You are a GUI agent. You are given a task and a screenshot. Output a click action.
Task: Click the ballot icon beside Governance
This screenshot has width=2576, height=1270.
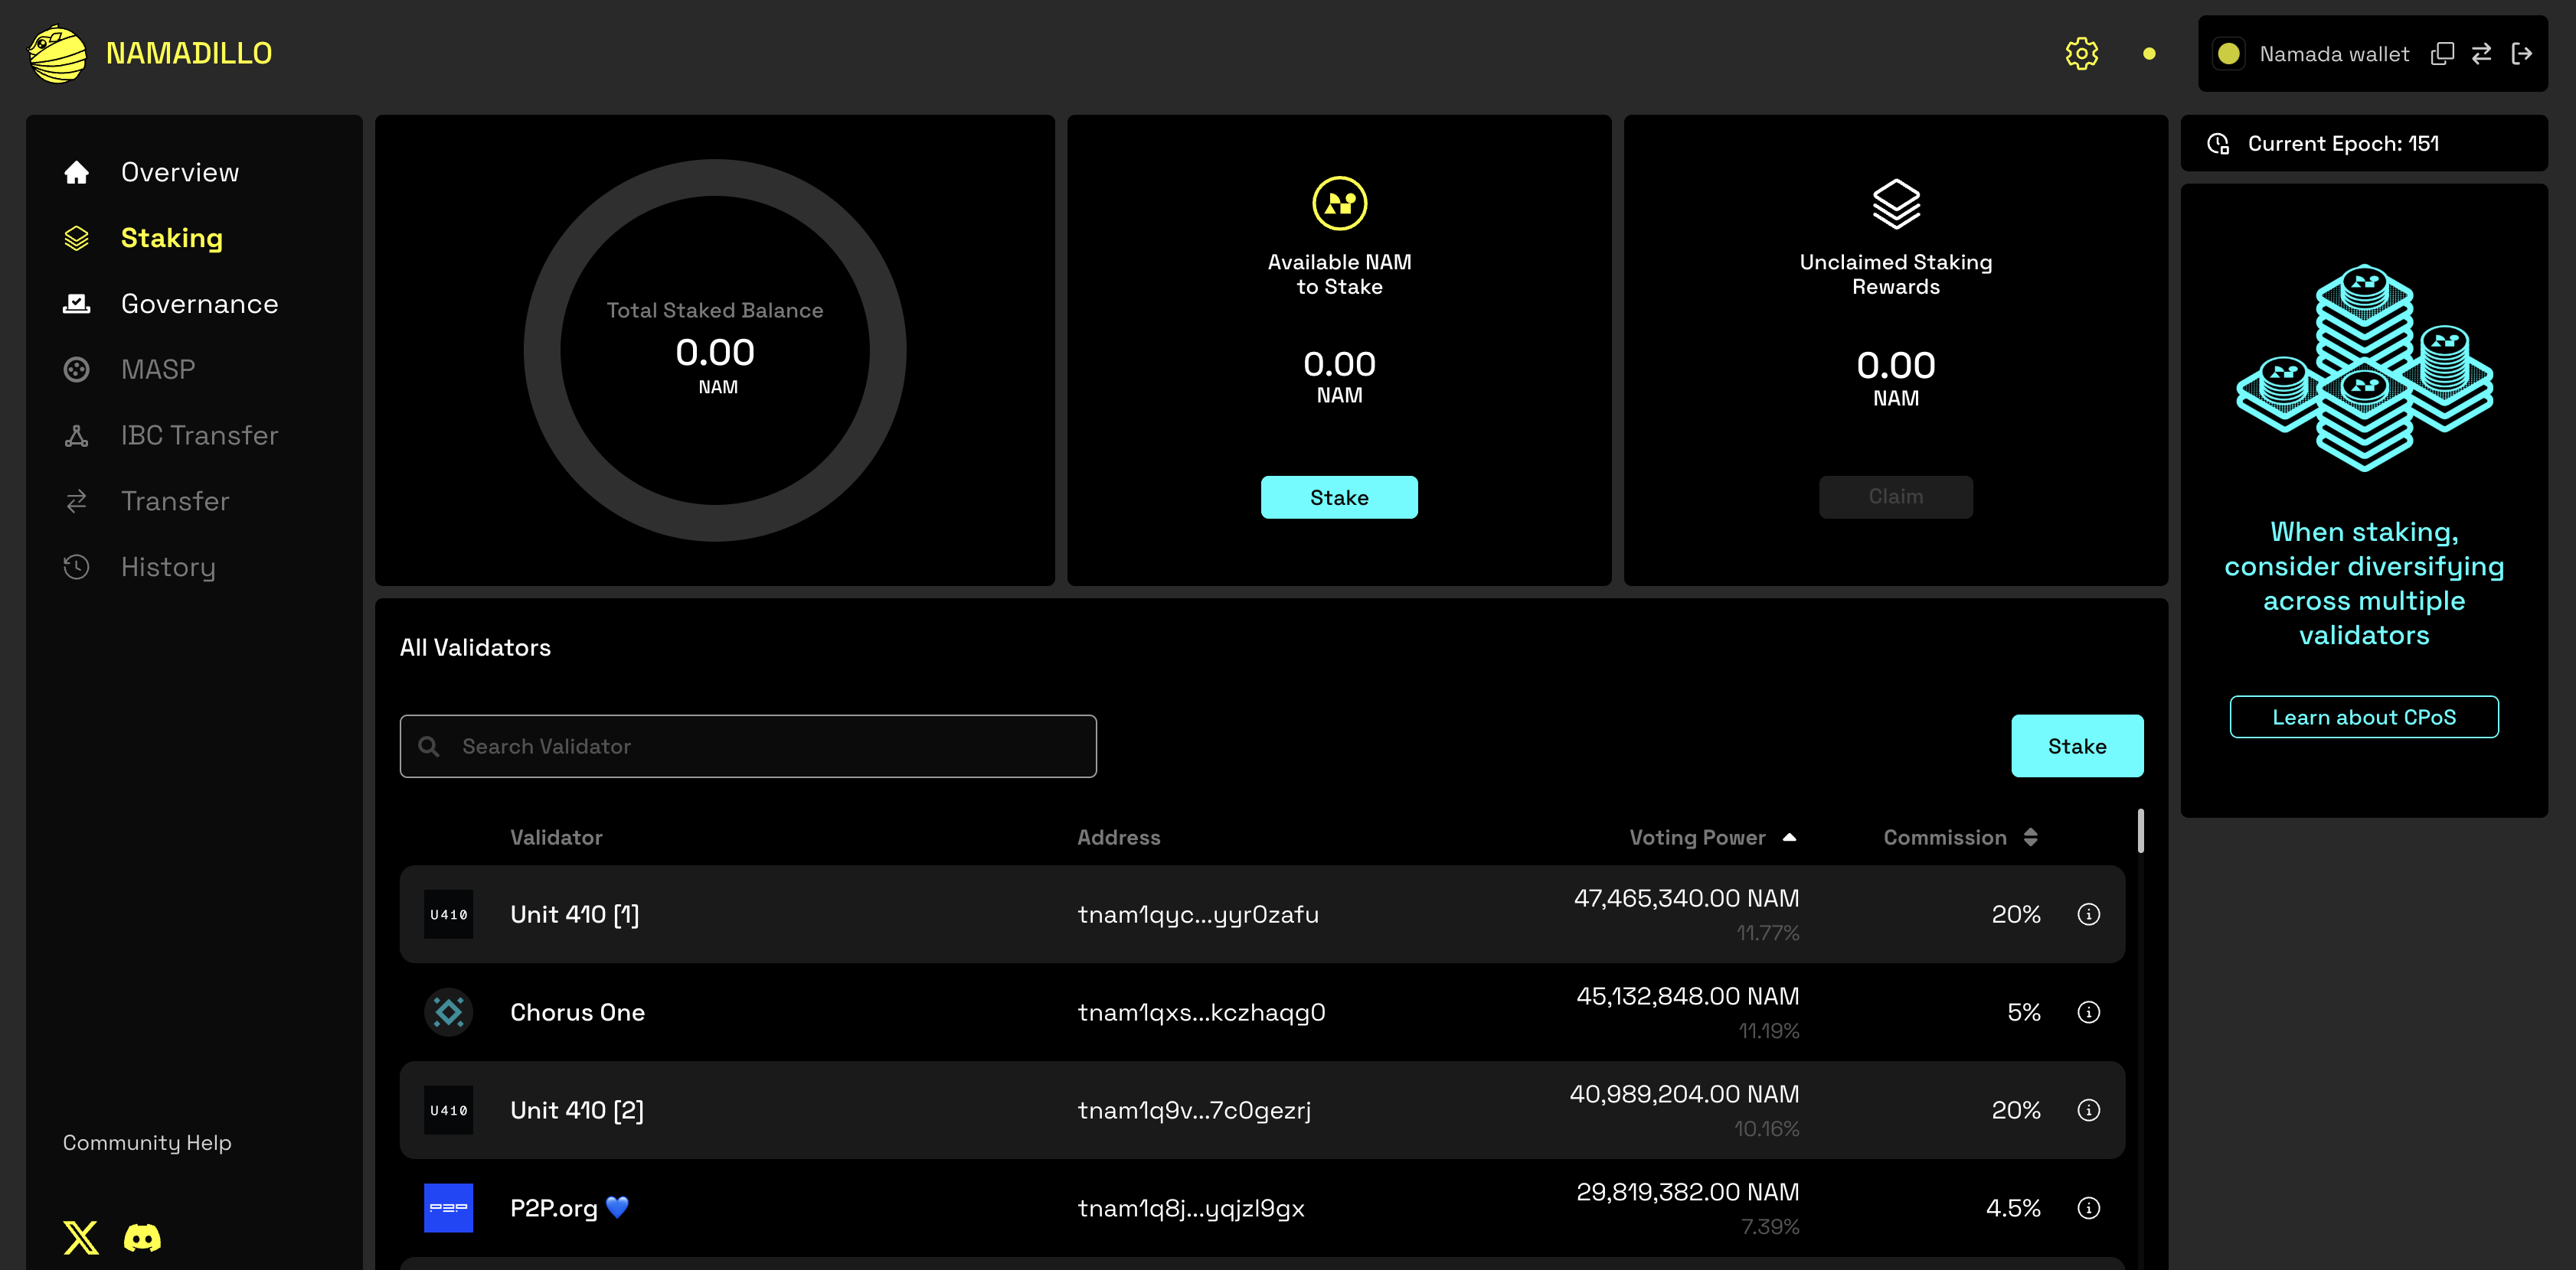tap(76, 304)
